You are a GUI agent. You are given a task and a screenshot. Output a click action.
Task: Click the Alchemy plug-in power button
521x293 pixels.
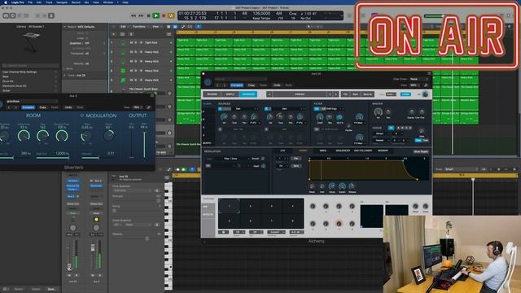click(x=208, y=81)
